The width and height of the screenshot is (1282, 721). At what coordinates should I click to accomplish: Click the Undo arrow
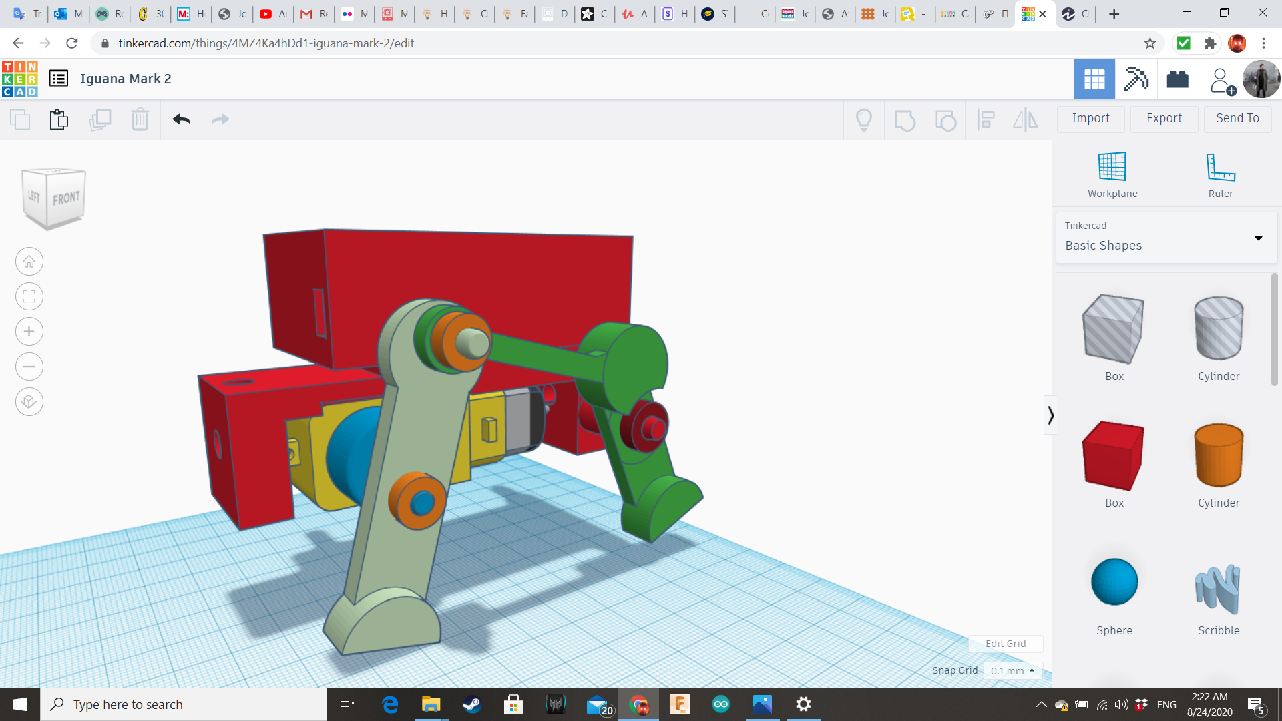[182, 119]
